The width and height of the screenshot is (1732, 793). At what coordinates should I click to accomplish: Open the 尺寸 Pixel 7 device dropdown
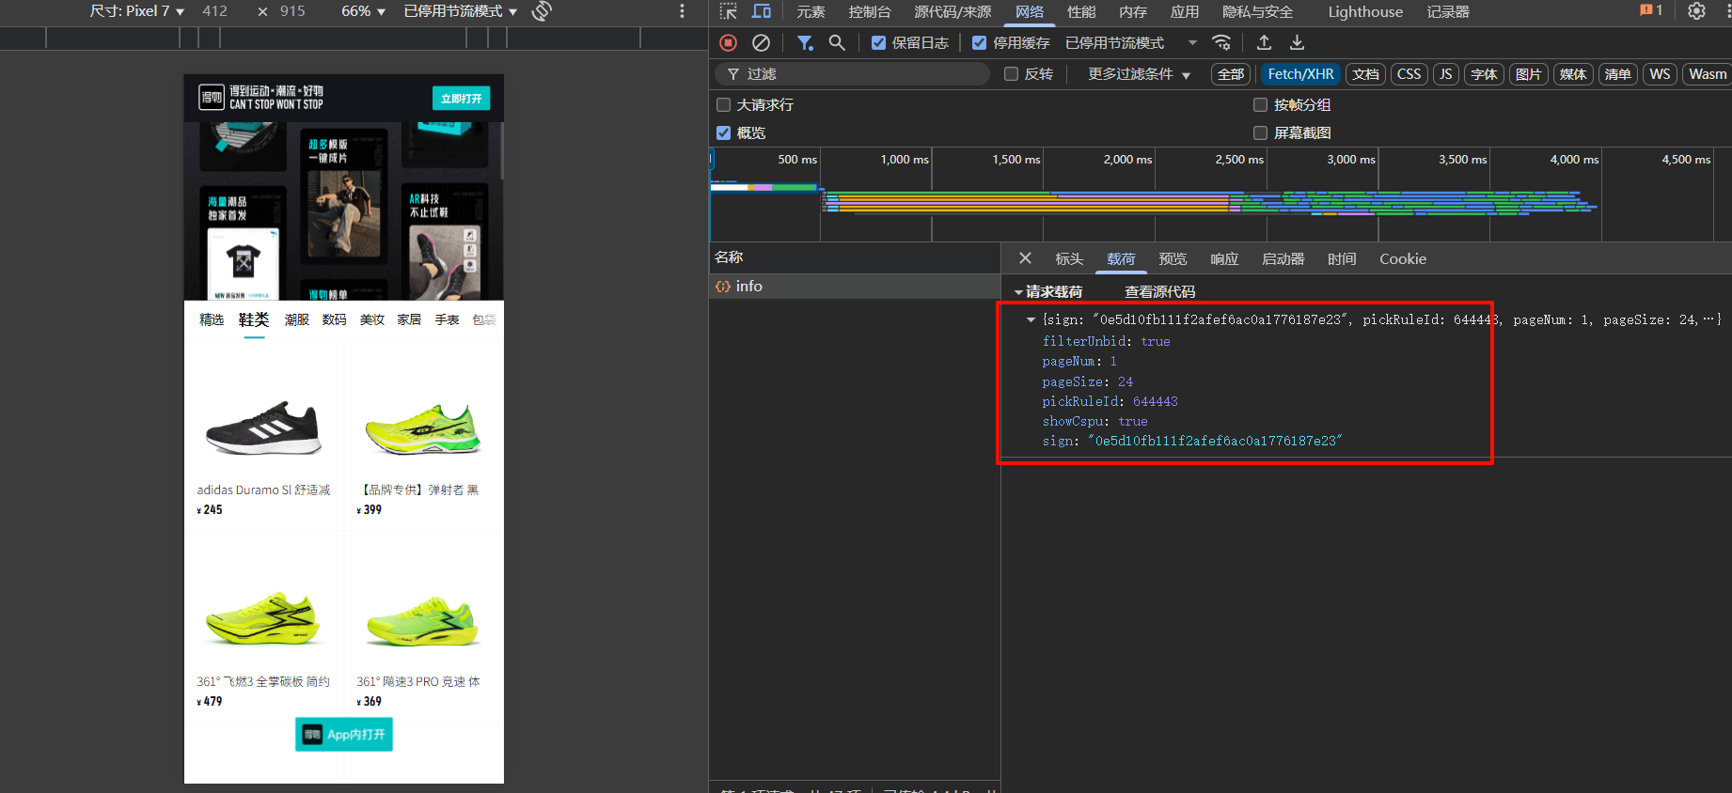point(137,11)
